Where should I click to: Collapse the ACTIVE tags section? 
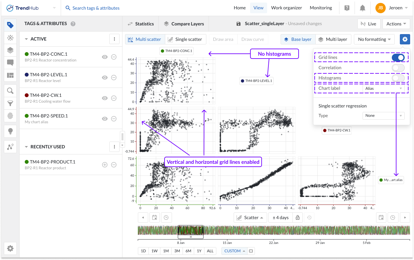(26, 39)
